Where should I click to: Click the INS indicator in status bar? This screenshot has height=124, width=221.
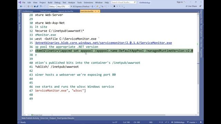pos(151,122)
